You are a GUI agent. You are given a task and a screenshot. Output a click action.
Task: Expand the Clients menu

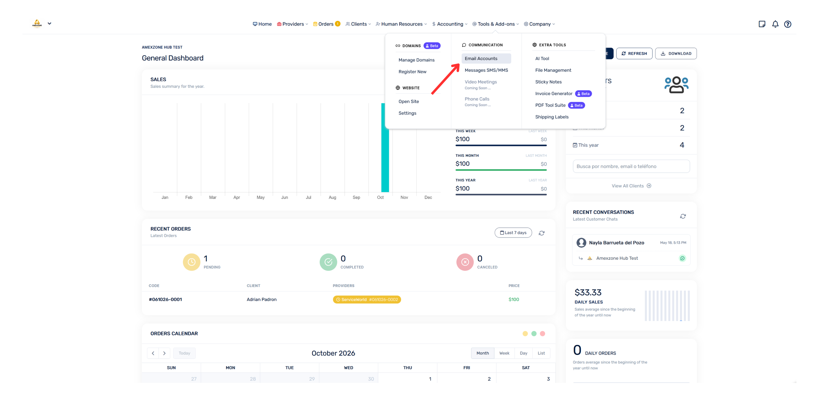358,24
